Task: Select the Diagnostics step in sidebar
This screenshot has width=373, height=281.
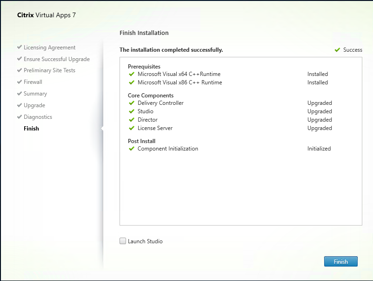Action: click(38, 117)
